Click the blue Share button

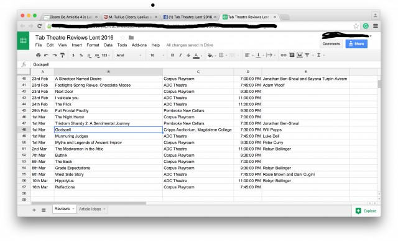click(356, 44)
